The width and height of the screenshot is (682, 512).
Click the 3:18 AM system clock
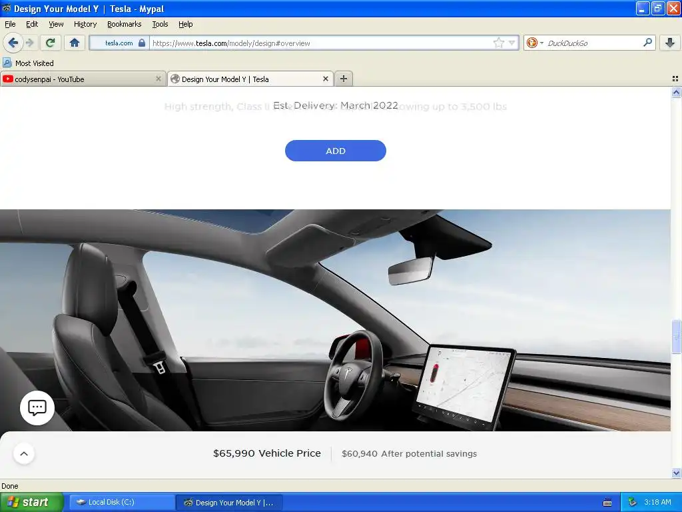click(x=657, y=502)
